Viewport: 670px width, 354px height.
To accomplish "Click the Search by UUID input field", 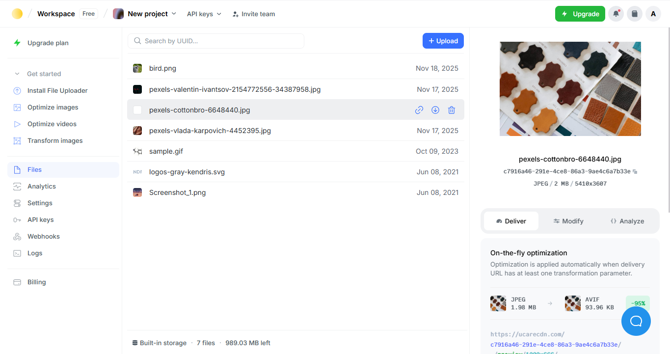I will [216, 41].
